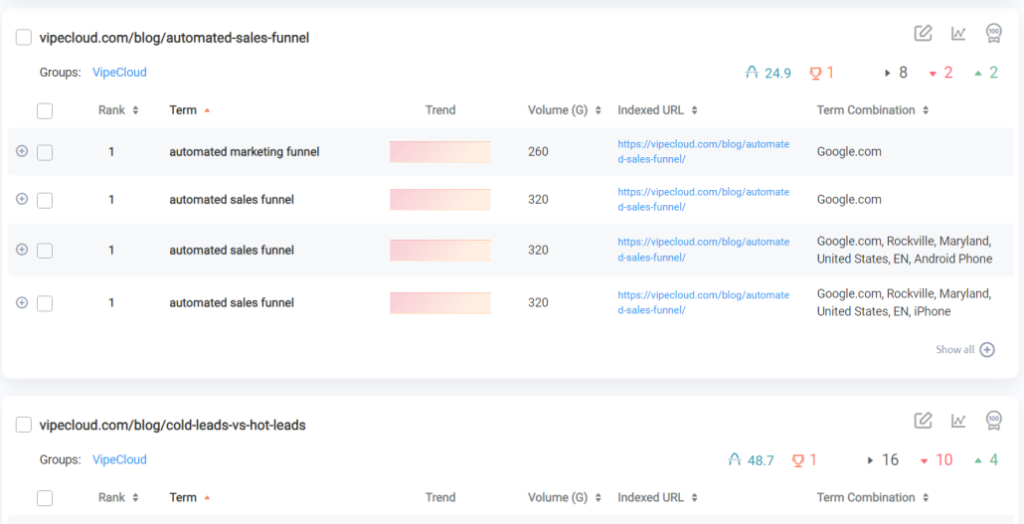Image resolution: width=1024 pixels, height=524 pixels.
Task: Click the term 'automated marketing funnel'
Action: click(245, 151)
